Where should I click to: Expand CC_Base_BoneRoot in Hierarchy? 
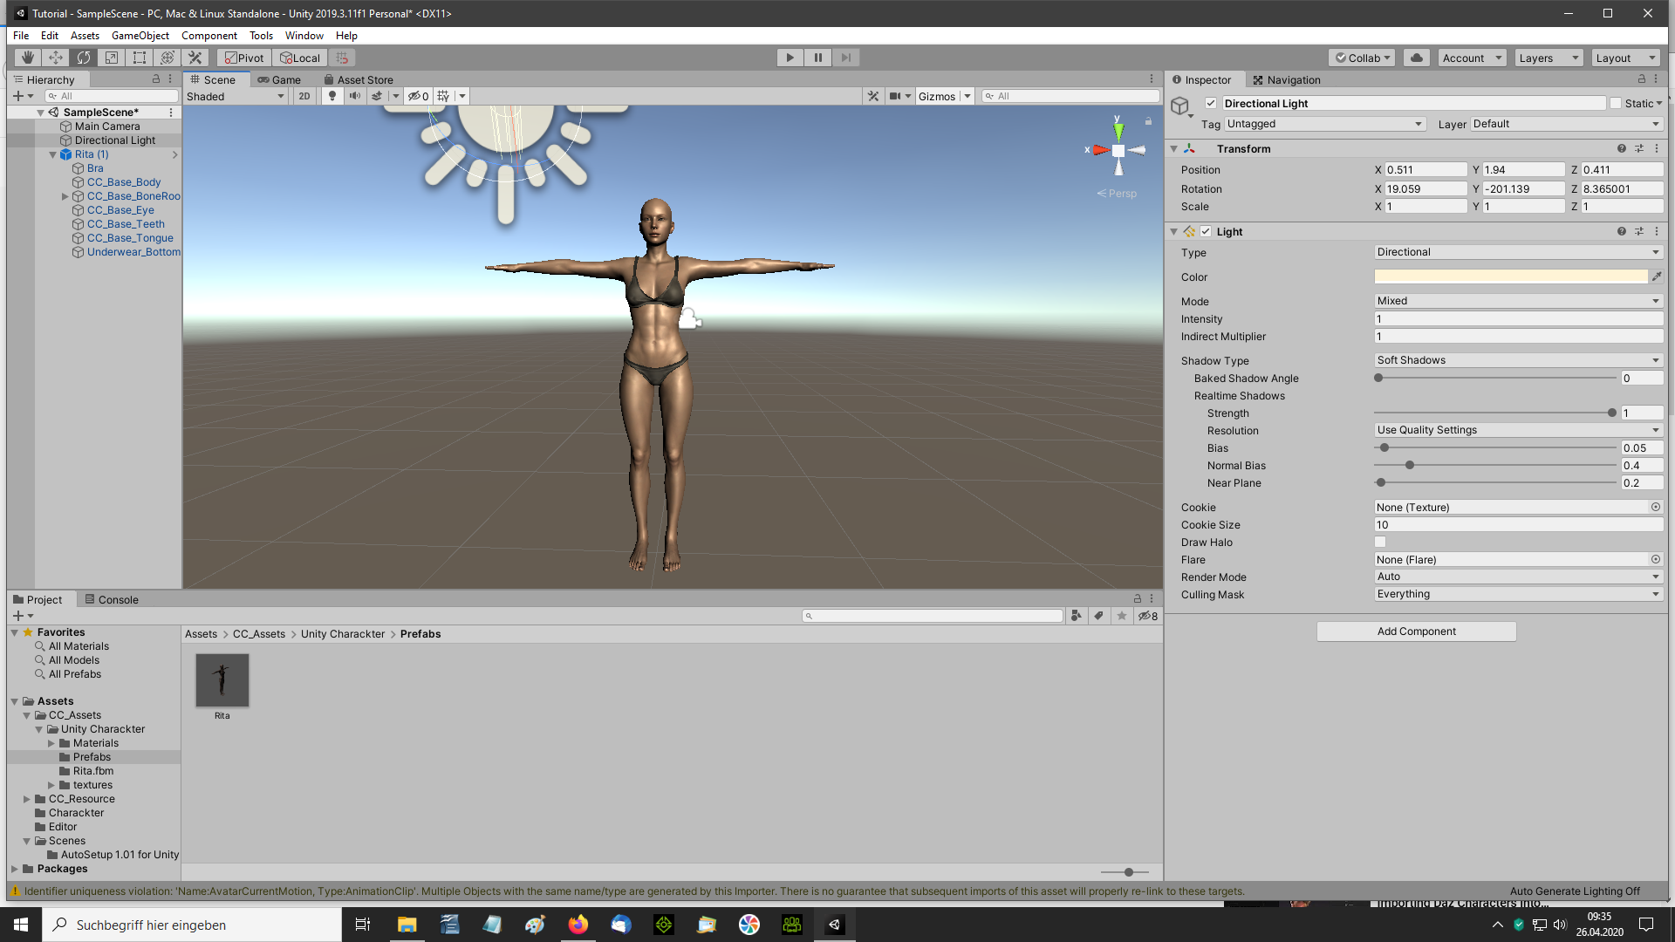pos(65,196)
